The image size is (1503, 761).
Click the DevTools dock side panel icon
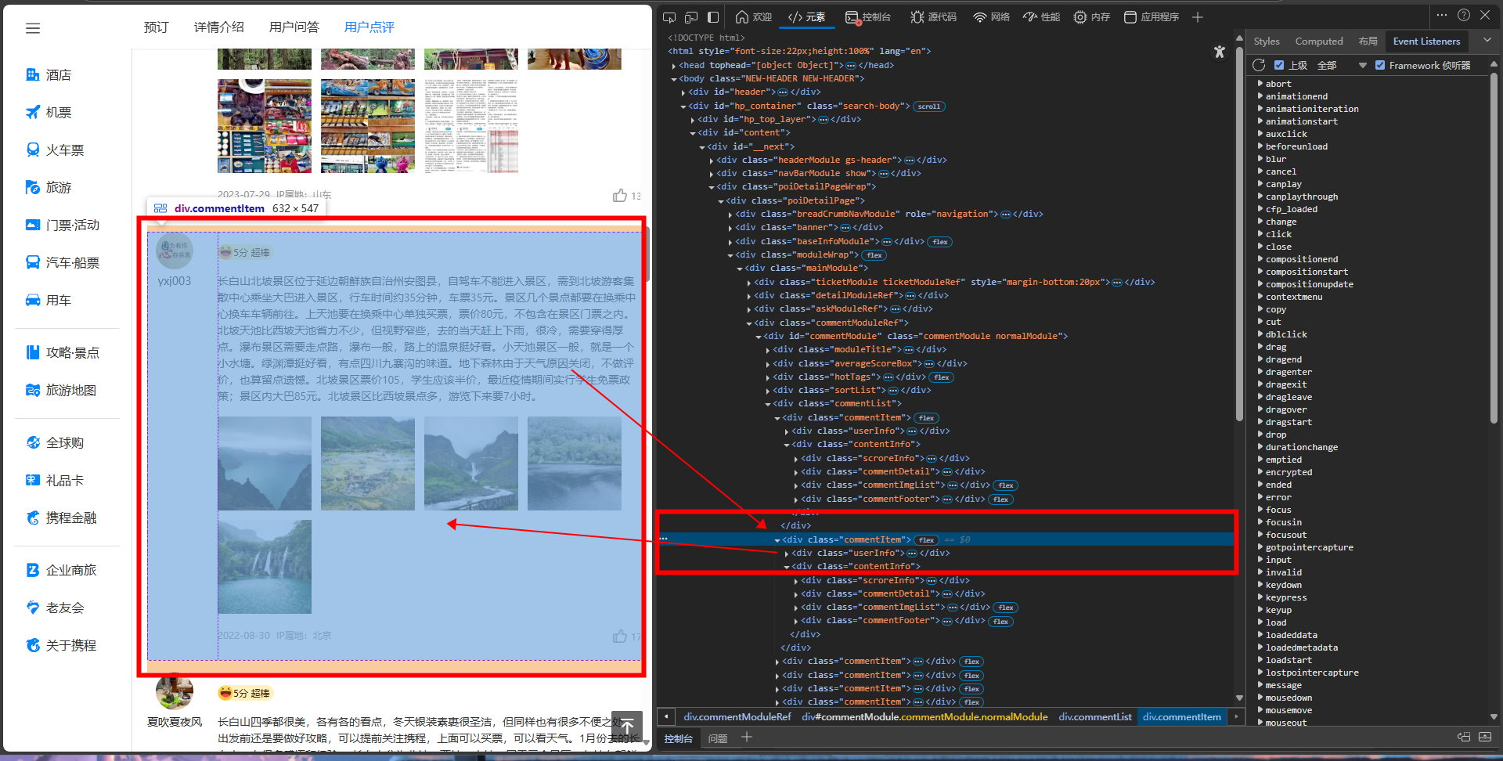tap(713, 17)
